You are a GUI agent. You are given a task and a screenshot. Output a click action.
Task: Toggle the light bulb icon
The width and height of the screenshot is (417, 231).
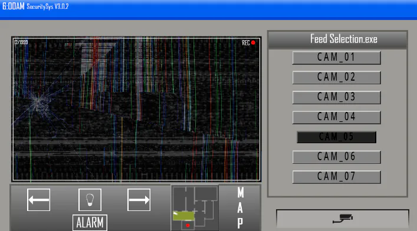(90, 200)
